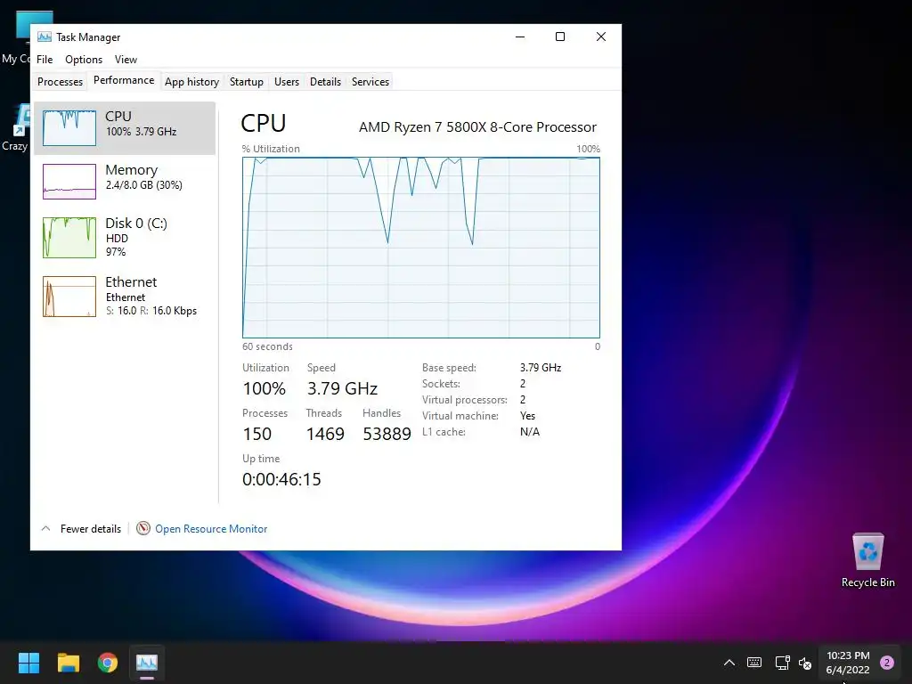Switch to the App history tab

[x=192, y=81]
